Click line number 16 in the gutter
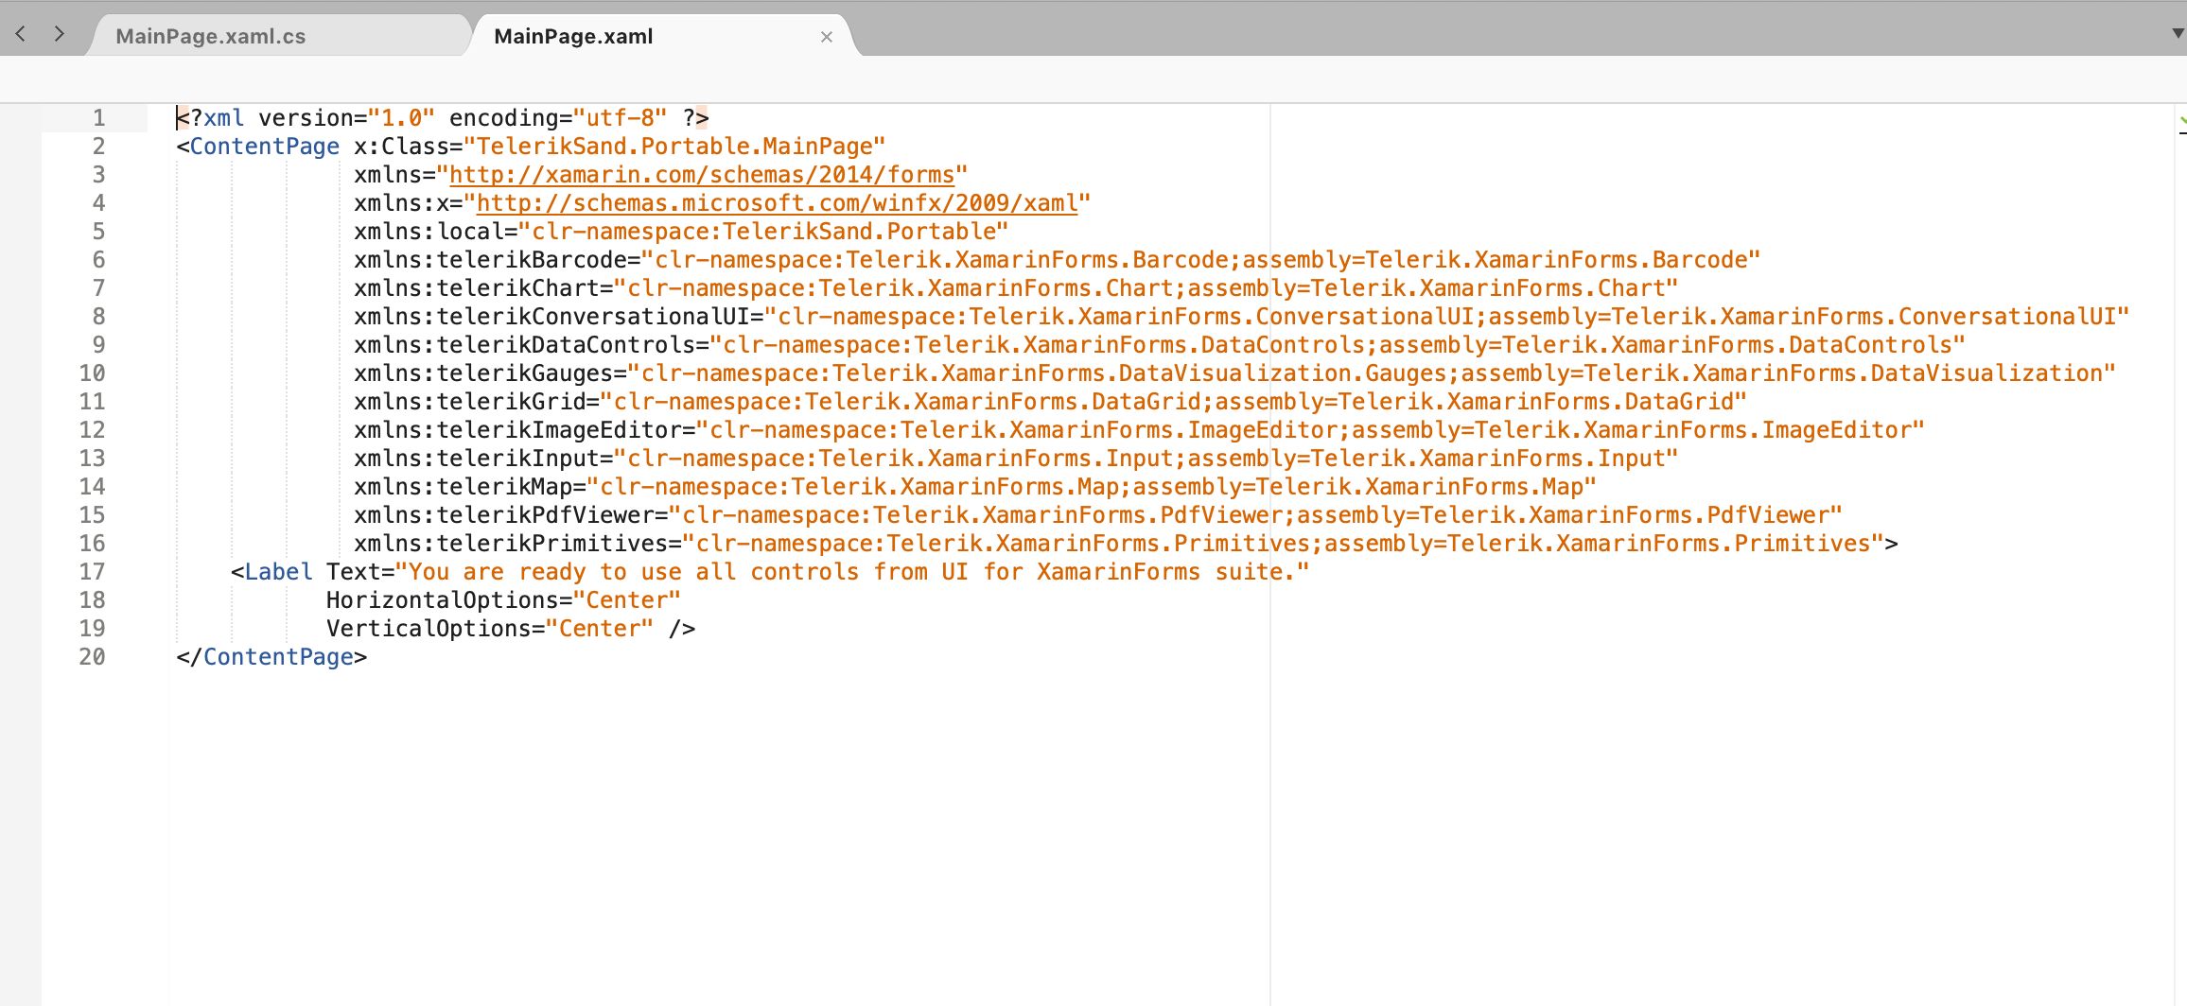The height and width of the screenshot is (1006, 2187). (x=92, y=544)
